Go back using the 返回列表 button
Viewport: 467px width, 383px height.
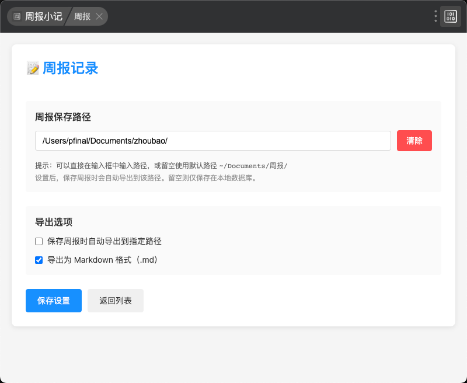[x=116, y=301]
